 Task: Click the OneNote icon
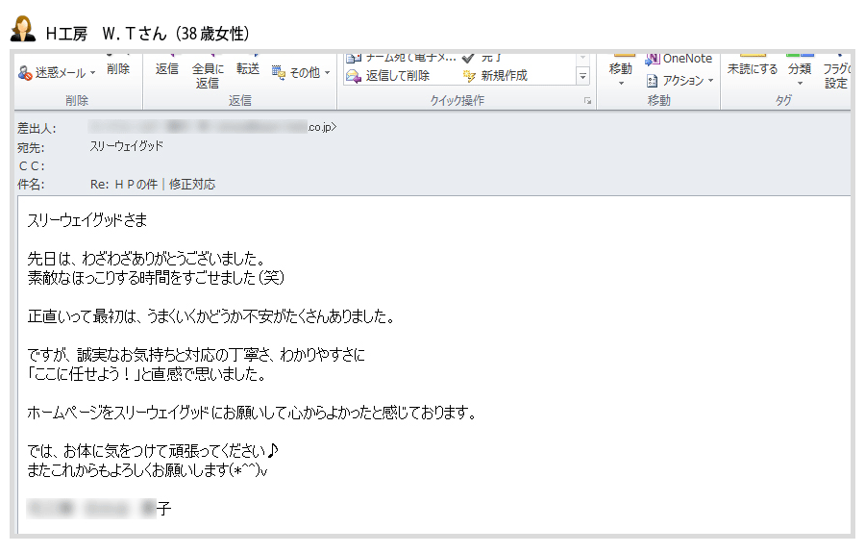(653, 59)
